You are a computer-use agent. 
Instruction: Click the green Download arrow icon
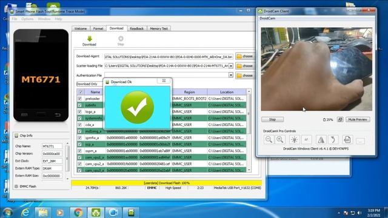[90, 39]
